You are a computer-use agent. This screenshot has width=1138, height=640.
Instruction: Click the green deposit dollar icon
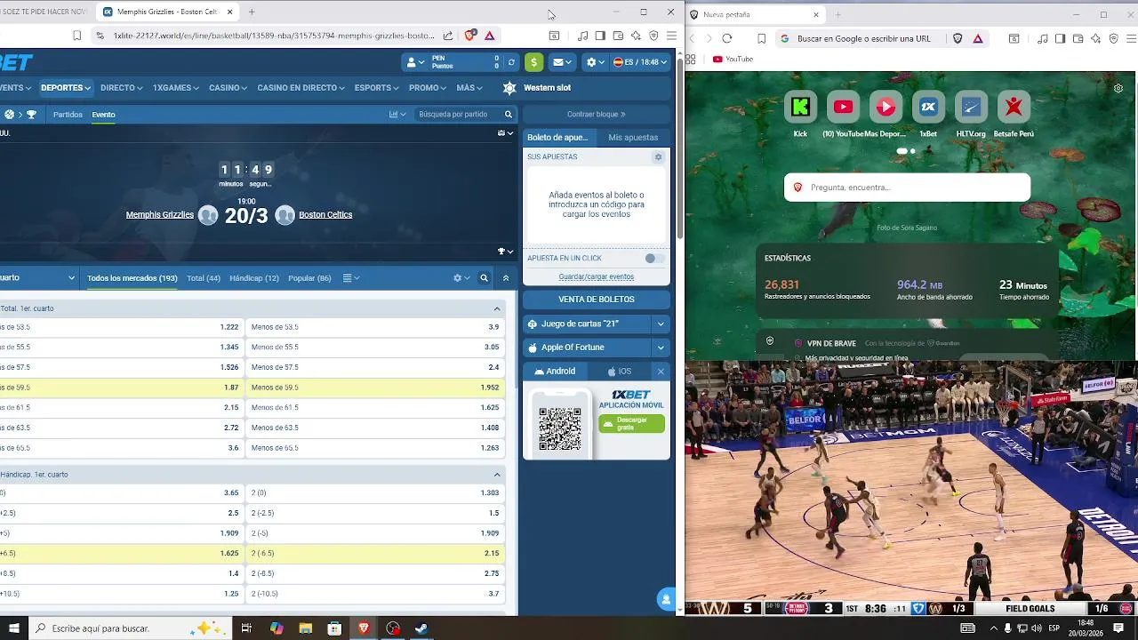[533, 62]
